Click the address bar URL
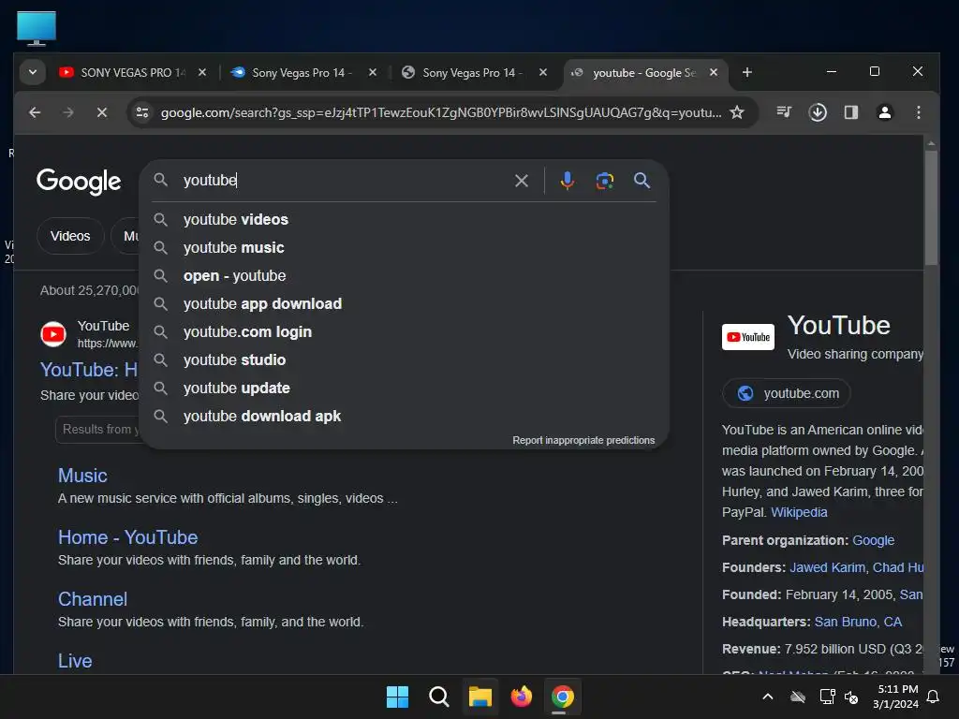The height and width of the screenshot is (719, 959). point(440,112)
